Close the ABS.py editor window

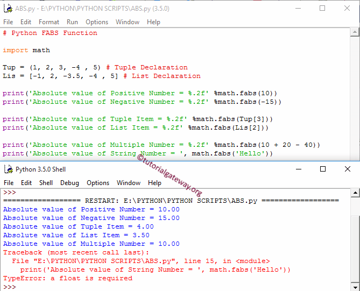pos(347,9)
